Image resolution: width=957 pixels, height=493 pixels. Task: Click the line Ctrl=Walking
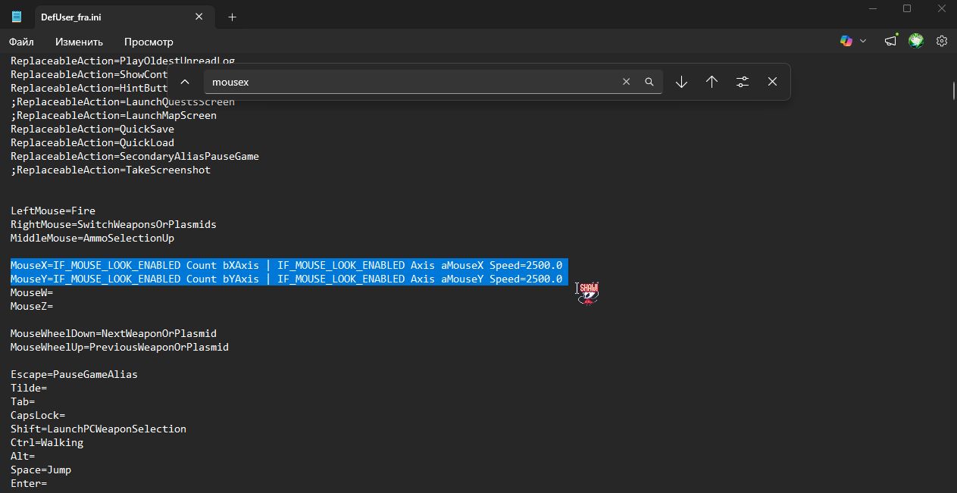tap(47, 442)
